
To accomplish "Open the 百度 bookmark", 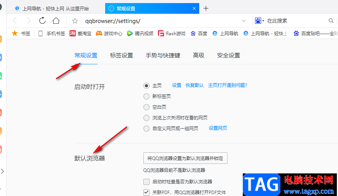I will click(199, 33).
